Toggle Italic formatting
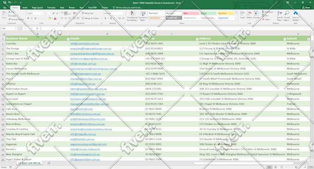Viewport: 314px width, 169px height. pyautogui.click(x=32, y=18)
